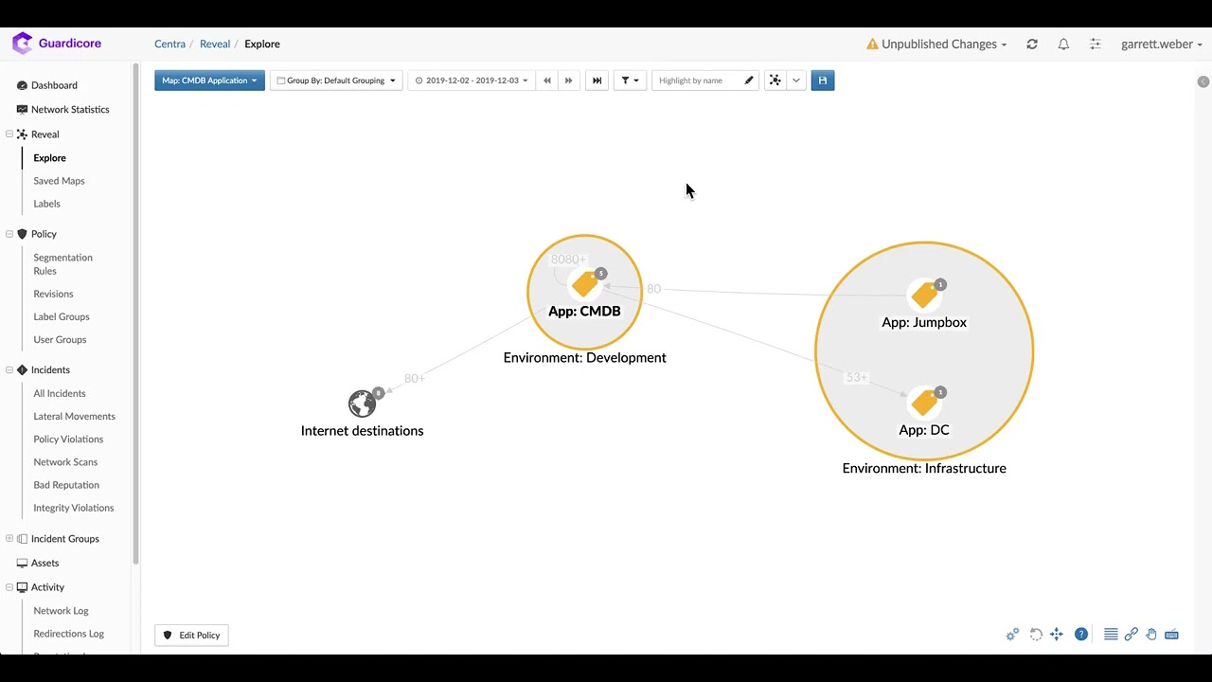The height and width of the screenshot is (682, 1212).
Task: Open the Unpublished Changes dropdown
Action: click(x=936, y=45)
